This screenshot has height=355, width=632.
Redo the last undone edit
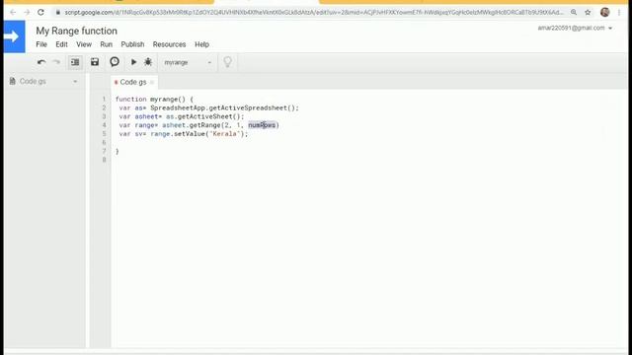click(x=56, y=62)
